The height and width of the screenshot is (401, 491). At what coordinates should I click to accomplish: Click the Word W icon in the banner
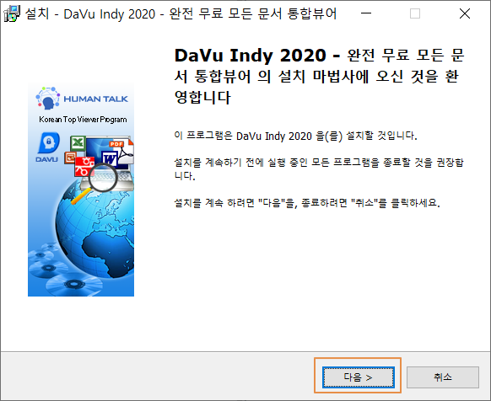pos(110,158)
